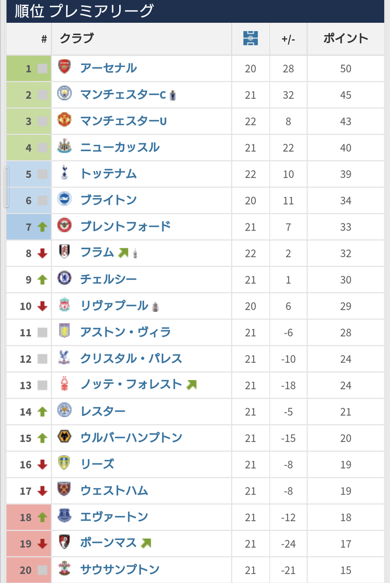
Task: Click the matches-played pitch icon header
Action: (250, 38)
